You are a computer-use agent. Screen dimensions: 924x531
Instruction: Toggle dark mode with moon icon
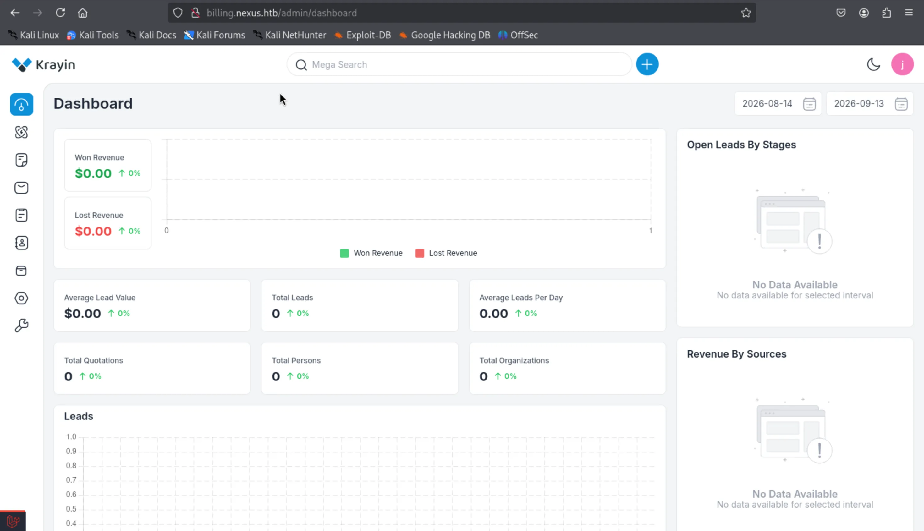click(873, 64)
